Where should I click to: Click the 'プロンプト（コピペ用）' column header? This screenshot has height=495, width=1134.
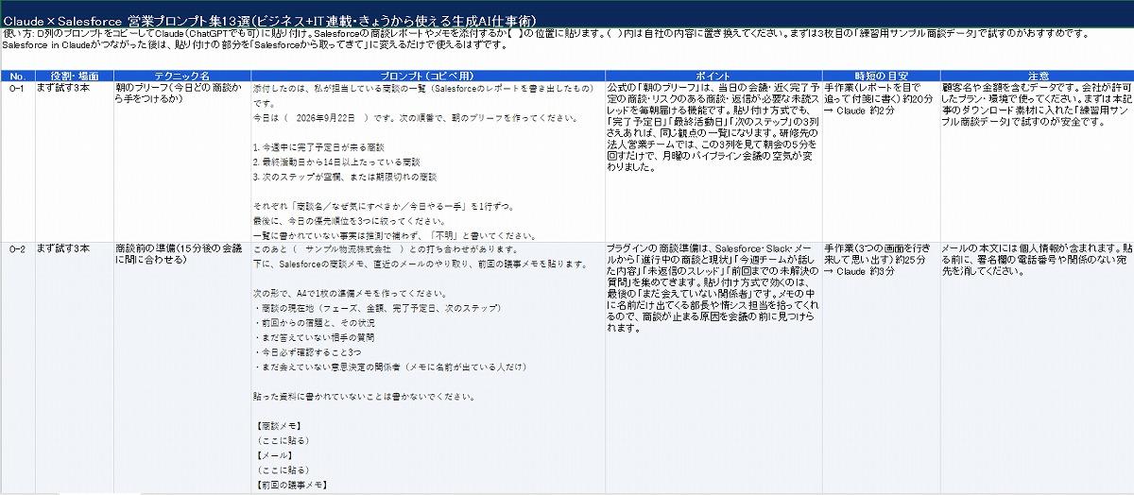tap(426, 75)
